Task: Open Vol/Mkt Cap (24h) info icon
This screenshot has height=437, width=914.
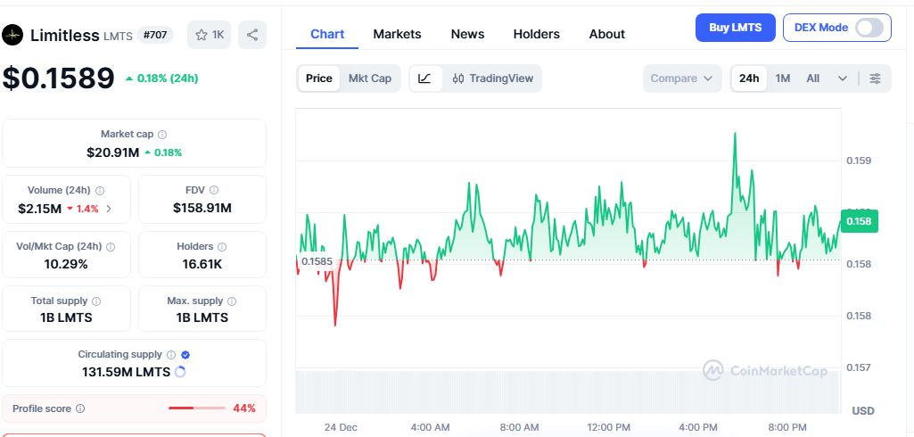Action: coord(111,246)
